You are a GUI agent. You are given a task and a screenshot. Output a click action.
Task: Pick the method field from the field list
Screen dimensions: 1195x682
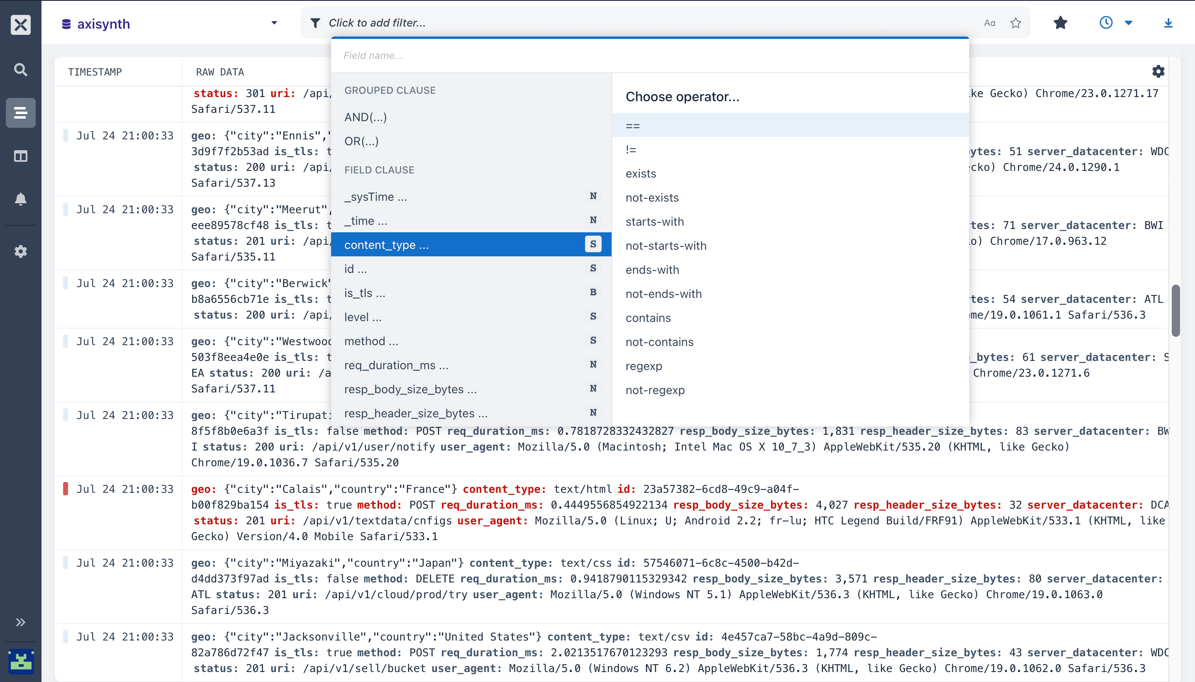(x=371, y=341)
